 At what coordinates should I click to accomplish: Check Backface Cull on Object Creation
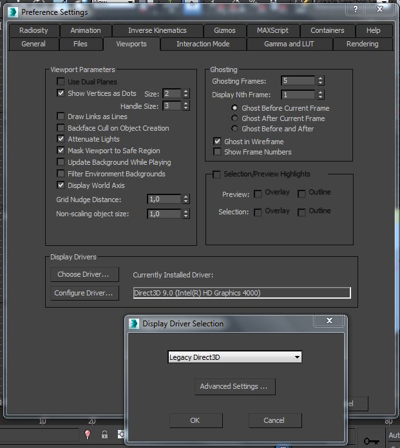click(x=61, y=127)
